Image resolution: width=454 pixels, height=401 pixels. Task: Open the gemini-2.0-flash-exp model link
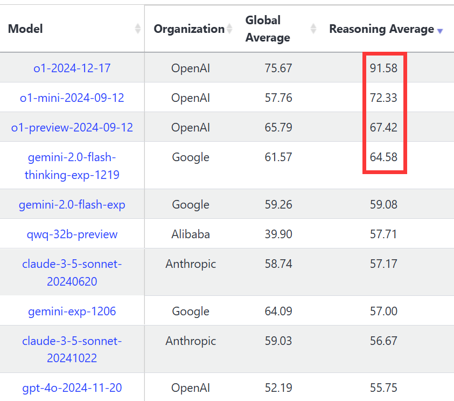point(72,205)
